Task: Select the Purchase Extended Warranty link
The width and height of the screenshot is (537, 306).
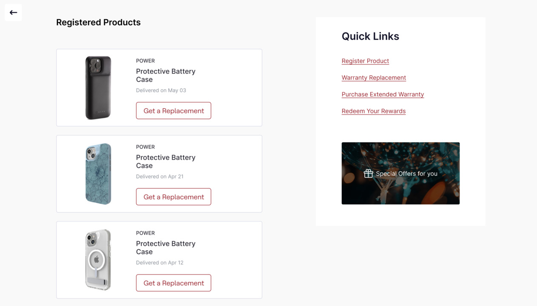Action: click(x=383, y=94)
